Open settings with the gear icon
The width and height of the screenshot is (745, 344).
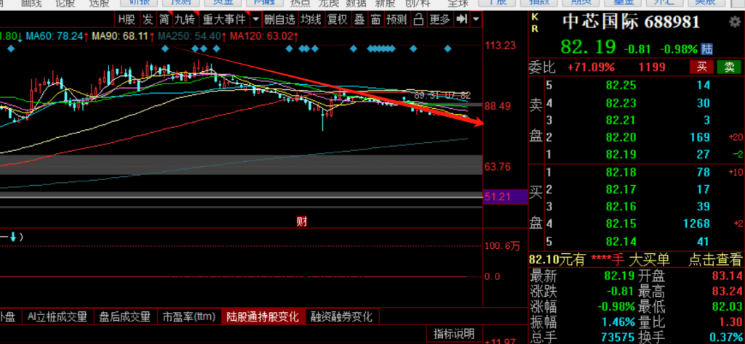[x=734, y=22]
